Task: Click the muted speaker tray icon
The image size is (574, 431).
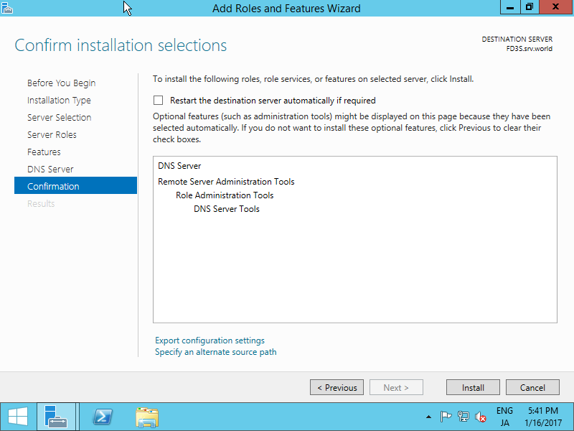Action: (480, 417)
